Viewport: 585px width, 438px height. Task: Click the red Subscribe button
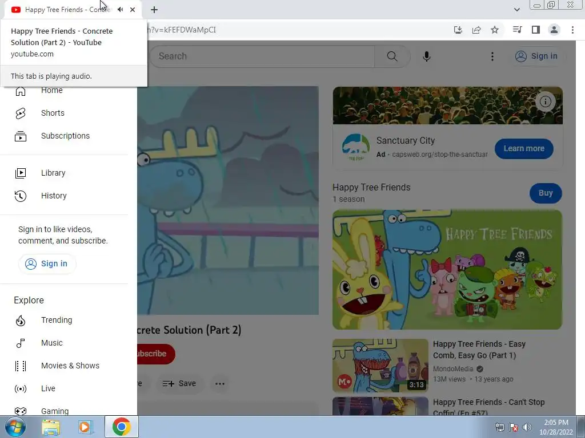[x=156, y=354]
